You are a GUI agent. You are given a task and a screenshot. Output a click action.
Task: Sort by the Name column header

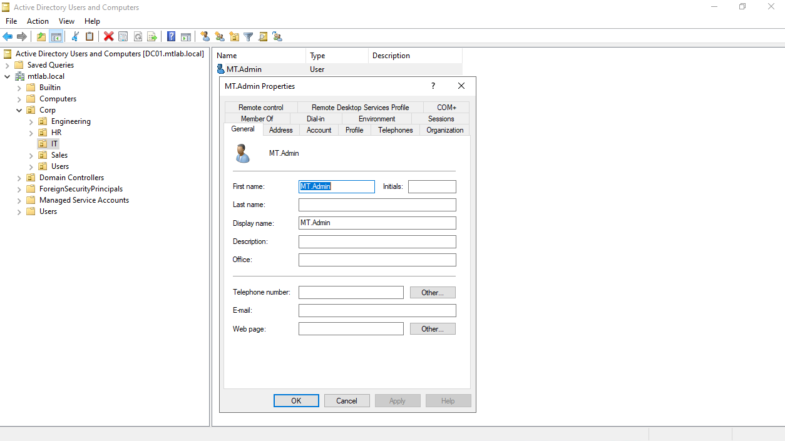point(259,56)
